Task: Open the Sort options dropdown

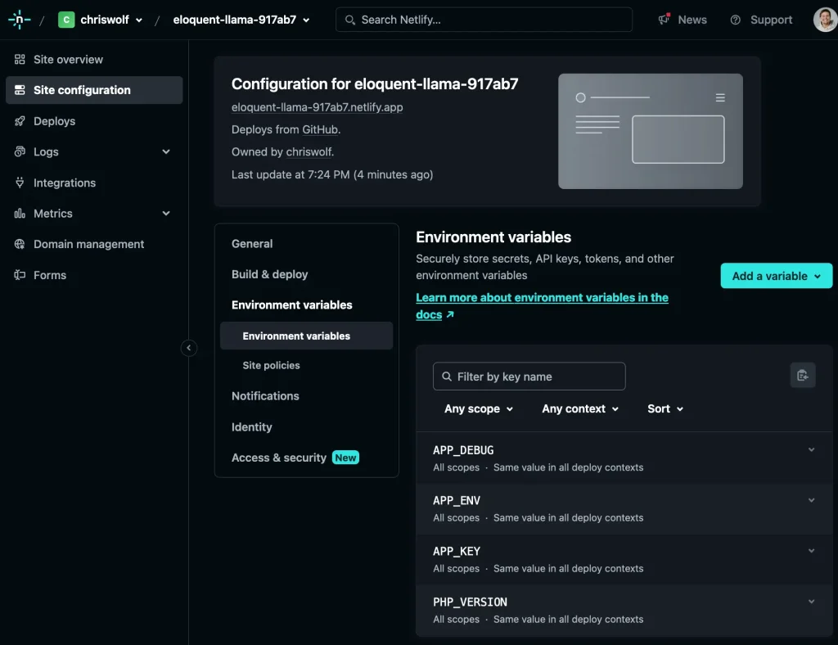Action: 665,408
